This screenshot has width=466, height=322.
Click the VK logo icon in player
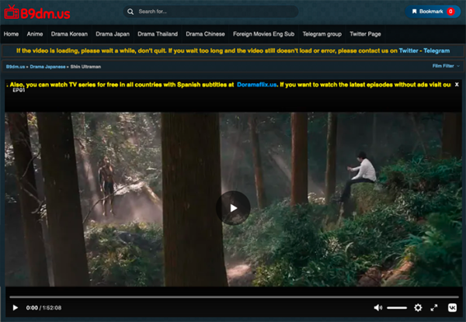tap(451, 308)
